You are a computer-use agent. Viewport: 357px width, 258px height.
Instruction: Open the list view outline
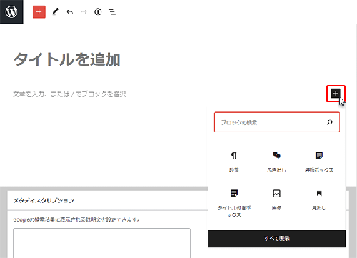[x=112, y=12]
